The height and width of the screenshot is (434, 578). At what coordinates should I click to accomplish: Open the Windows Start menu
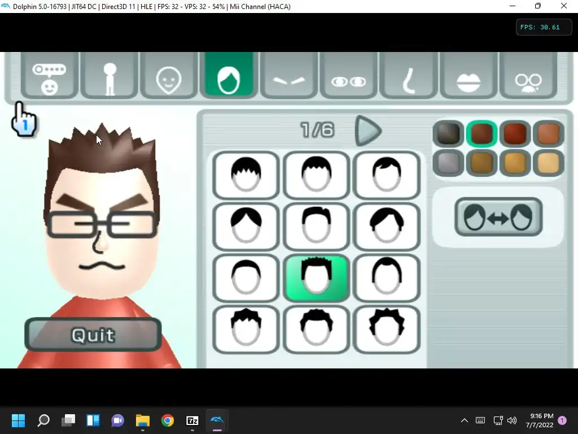[x=19, y=420]
